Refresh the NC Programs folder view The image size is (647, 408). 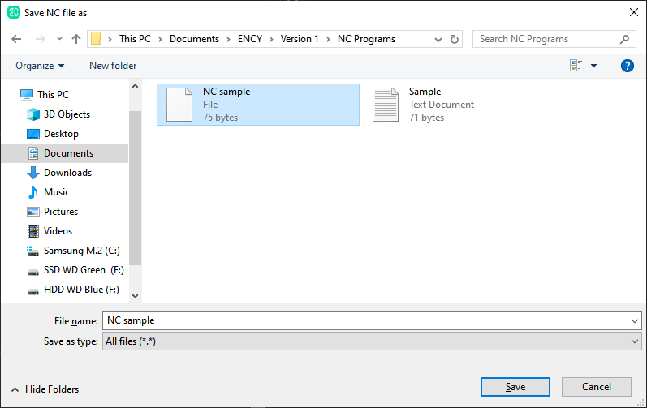point(455,39)
